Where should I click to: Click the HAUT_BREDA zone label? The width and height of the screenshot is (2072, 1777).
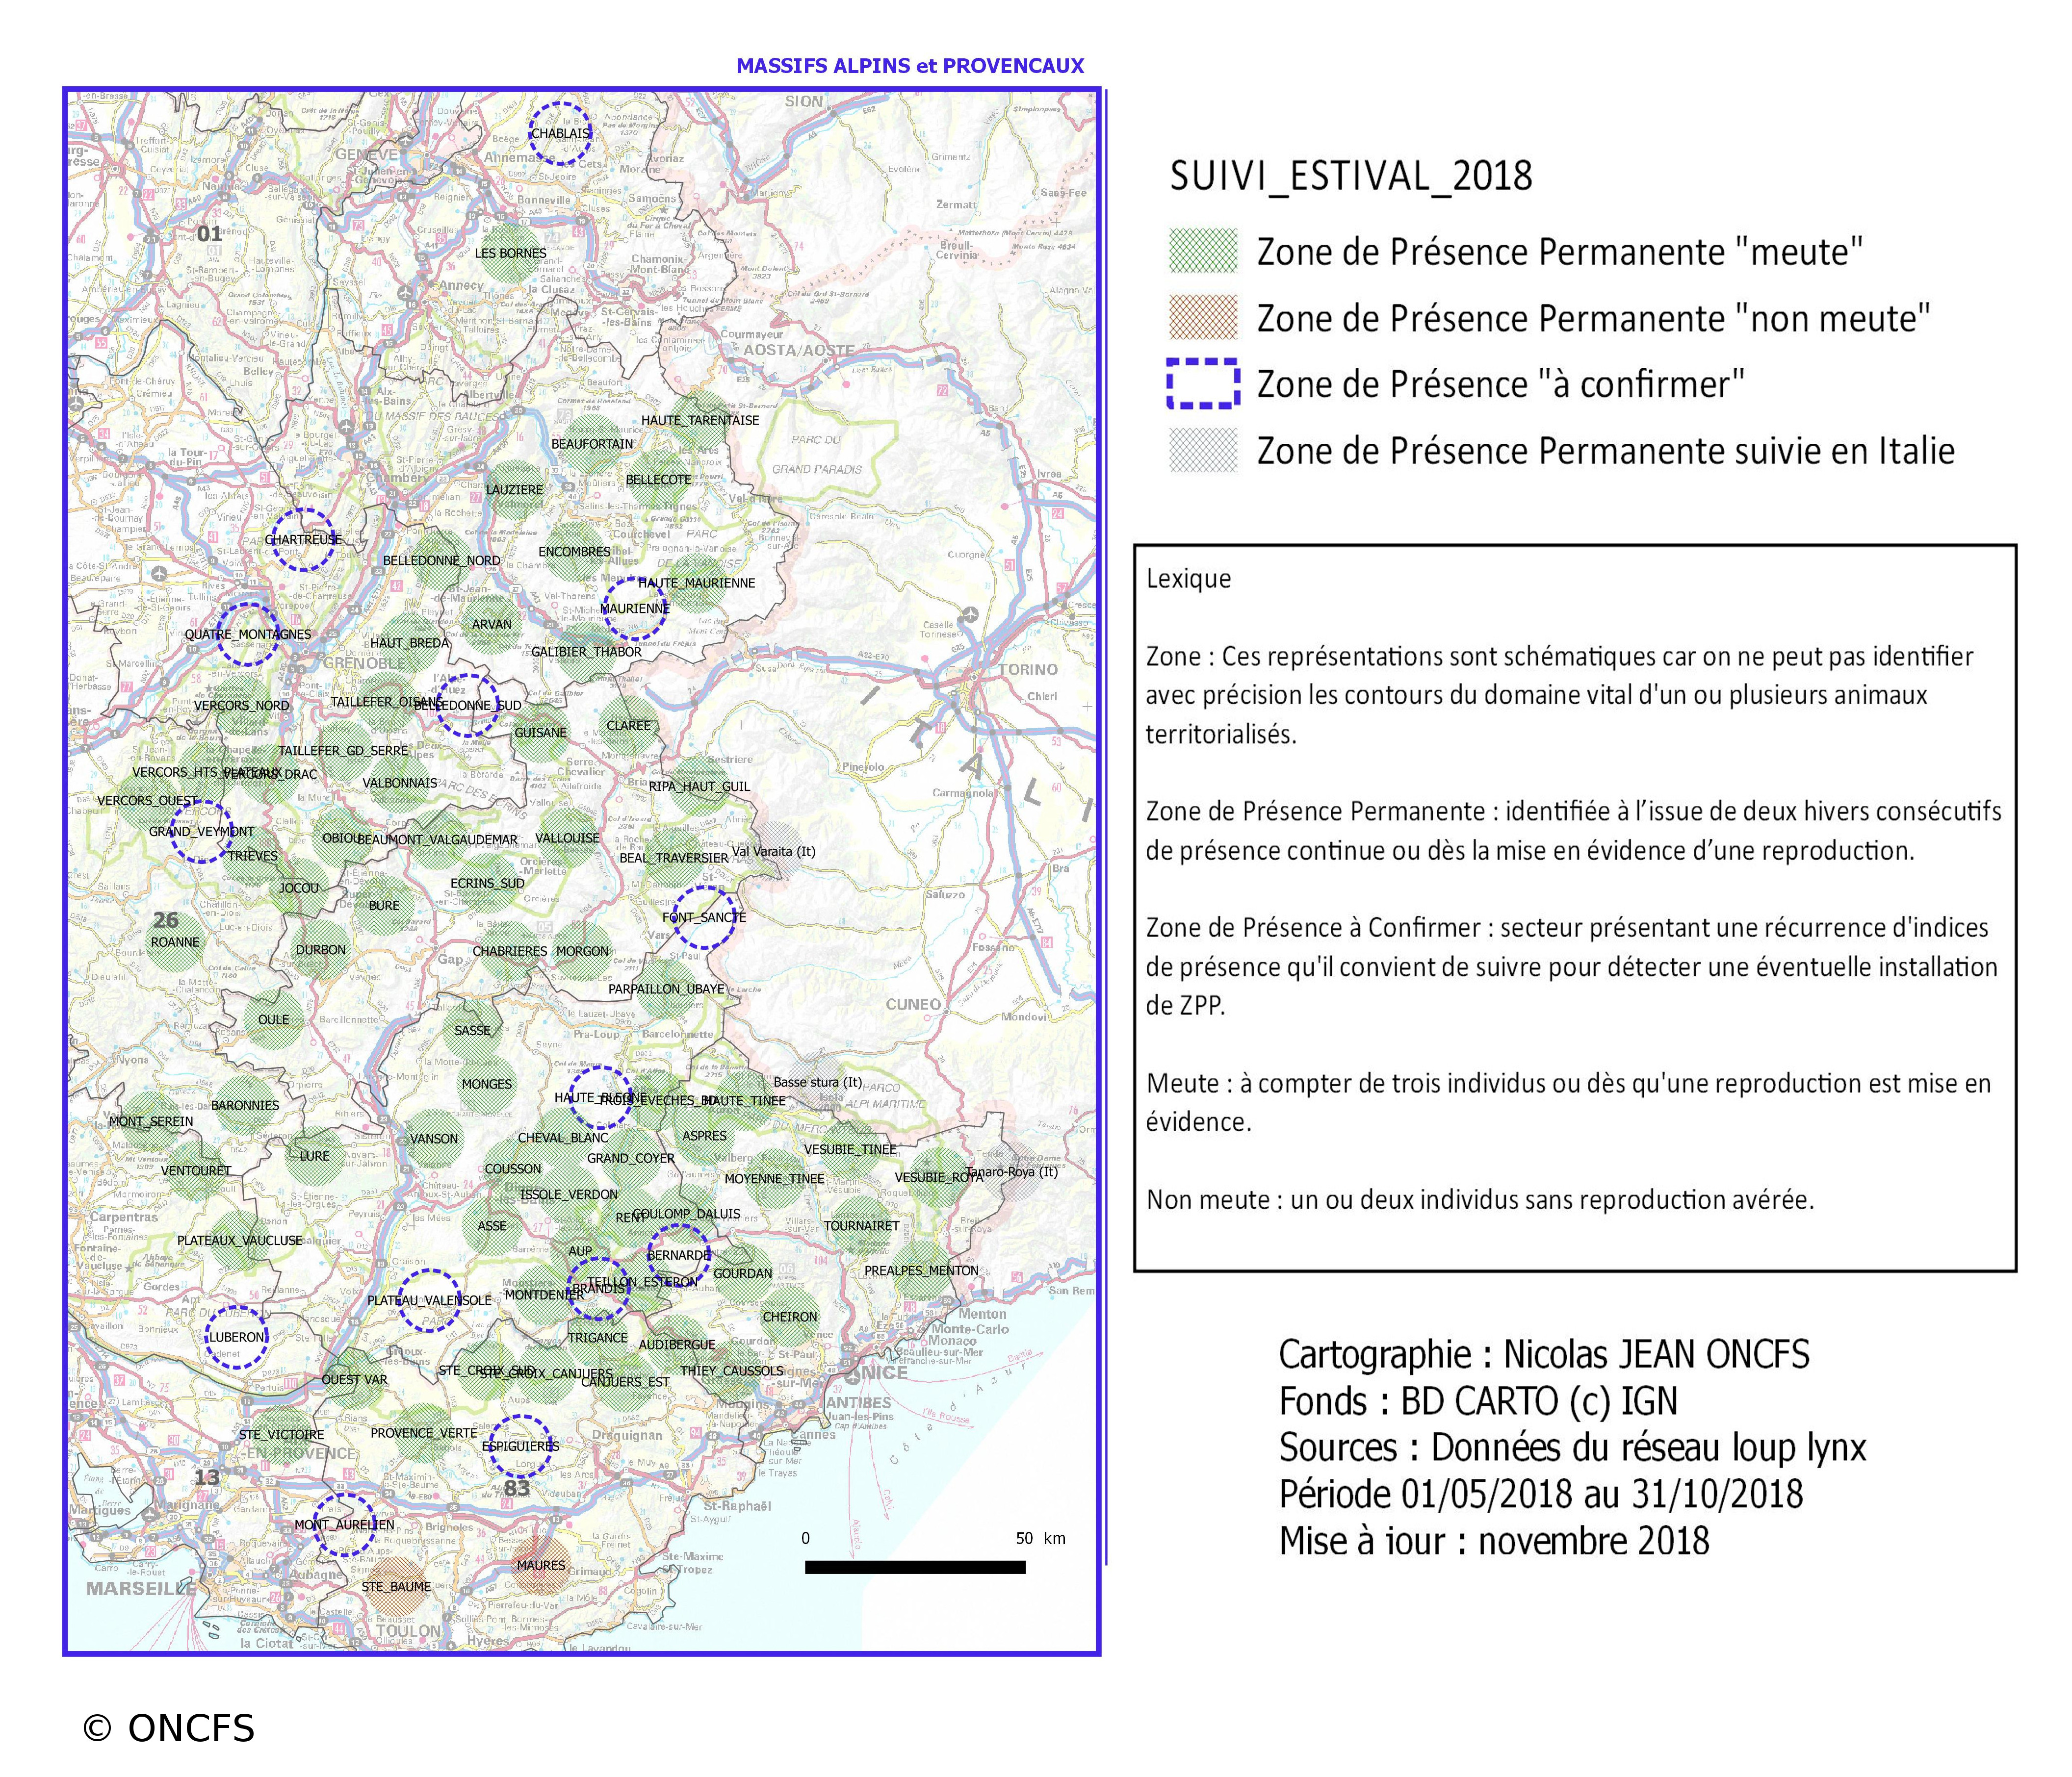click(x=410, y=643)
